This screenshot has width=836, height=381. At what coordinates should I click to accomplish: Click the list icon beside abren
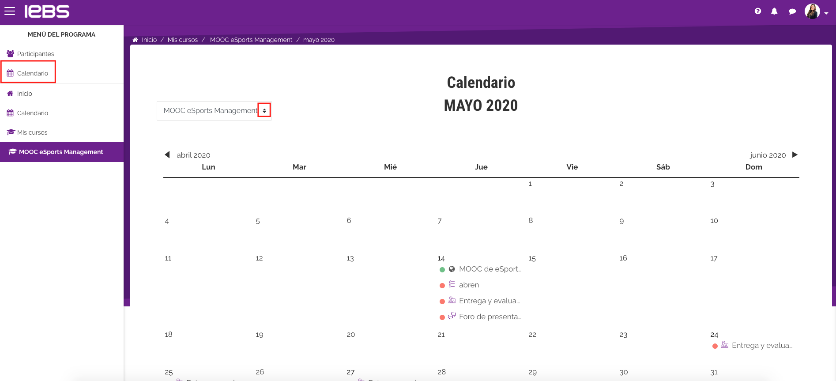pos(452,284)
